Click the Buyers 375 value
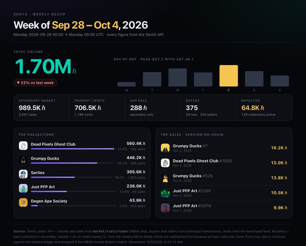 coord(192,108)
